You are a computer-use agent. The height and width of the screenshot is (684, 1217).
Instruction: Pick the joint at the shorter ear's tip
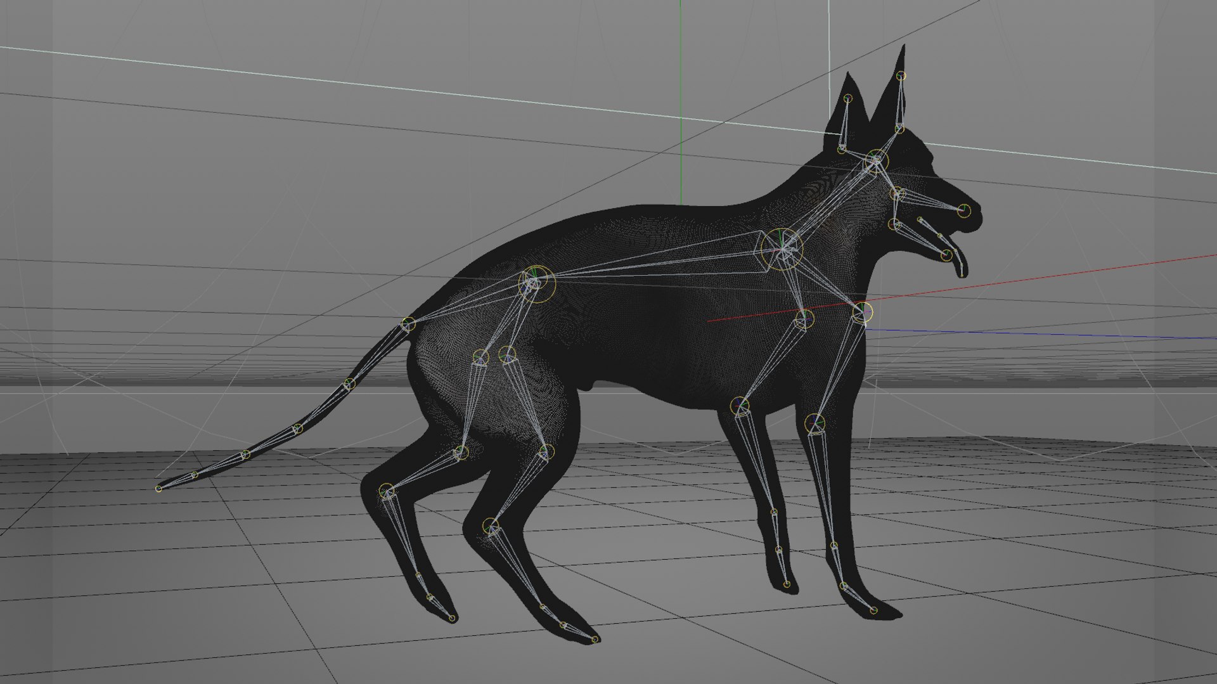(x=848, y=98)
